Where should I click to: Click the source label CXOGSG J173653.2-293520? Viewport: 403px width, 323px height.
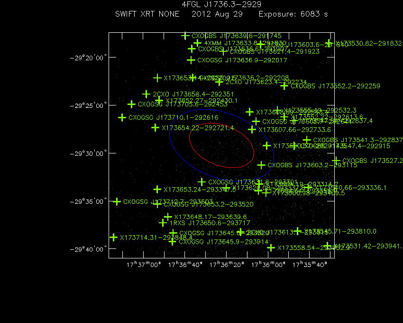click(x=209, y=204)
